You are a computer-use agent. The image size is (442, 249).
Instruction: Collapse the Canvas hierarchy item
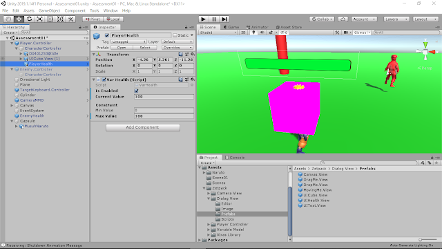[12, 105]
